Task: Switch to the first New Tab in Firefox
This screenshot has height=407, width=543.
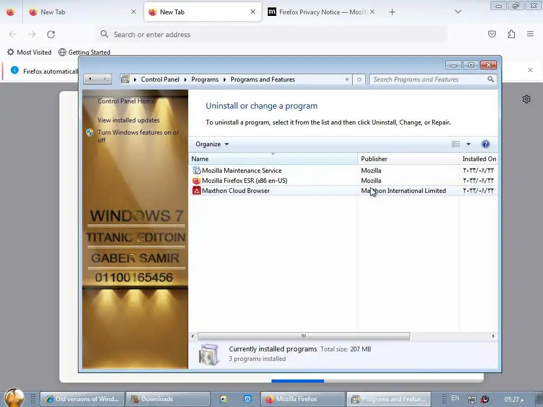Action: pyautogui.click(x=82, y=12)
